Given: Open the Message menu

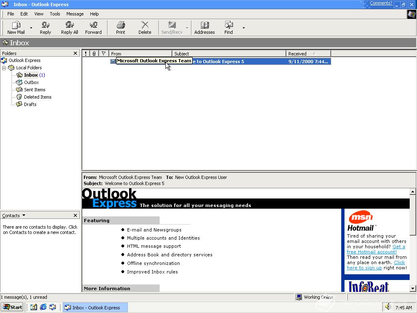Looking at the screenshot, I should pyautogui.click(x=75, y=14).
